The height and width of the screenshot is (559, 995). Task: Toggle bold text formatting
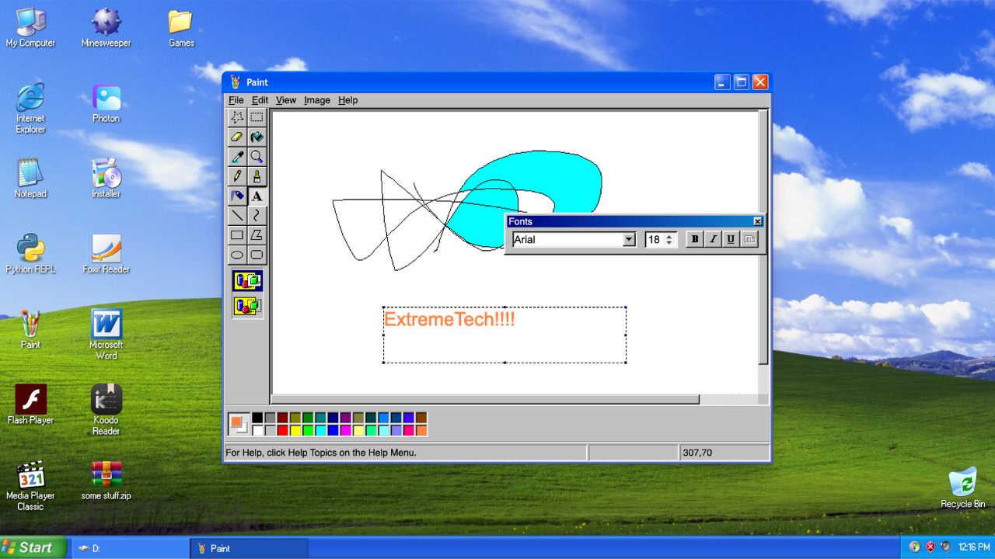tap(693, 239)
